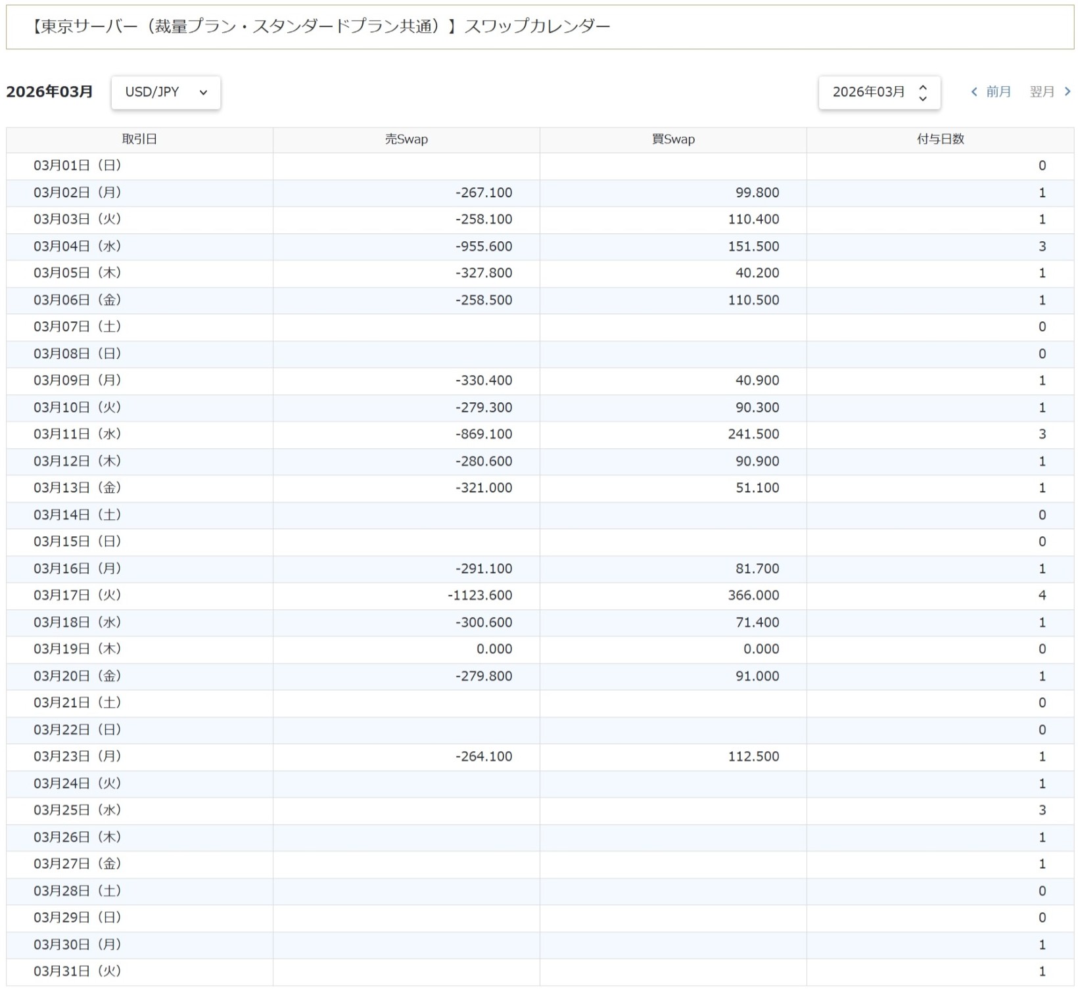This screenshot has width=1078, height=991.
Task: Open the USD/JPY currency pair dropdown
Action: (x=166, y=92)
